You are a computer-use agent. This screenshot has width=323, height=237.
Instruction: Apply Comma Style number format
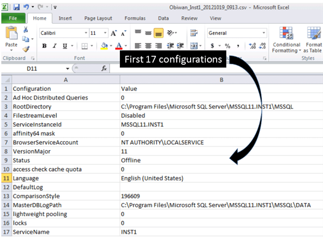coord(238,46)
